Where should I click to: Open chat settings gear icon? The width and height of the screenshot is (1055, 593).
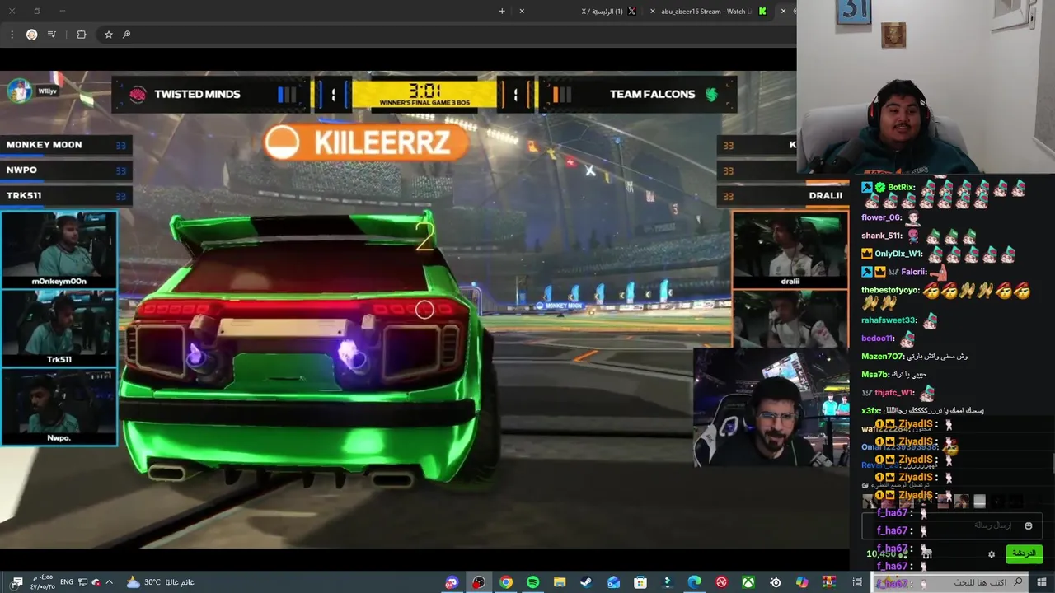coord(992,554)
